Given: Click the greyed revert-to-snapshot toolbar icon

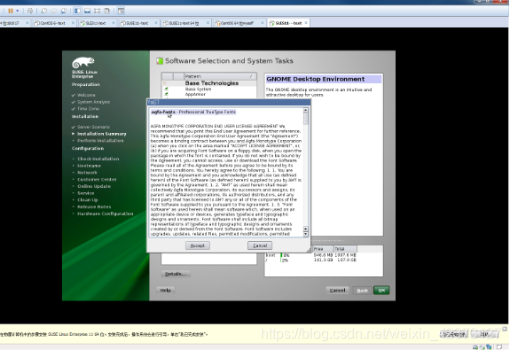Looking at the screenshot, I should tap(54, 11).
